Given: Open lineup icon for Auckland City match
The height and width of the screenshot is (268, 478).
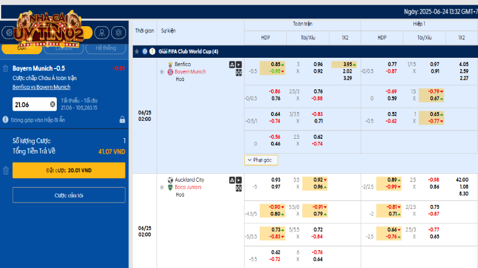Looking at the screenshot, I should (232, 180).
